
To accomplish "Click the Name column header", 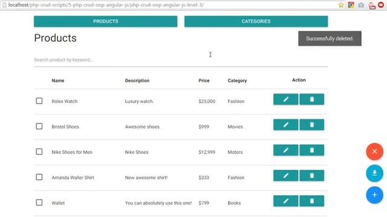I will pyautogui.click(x=58, y=80).
